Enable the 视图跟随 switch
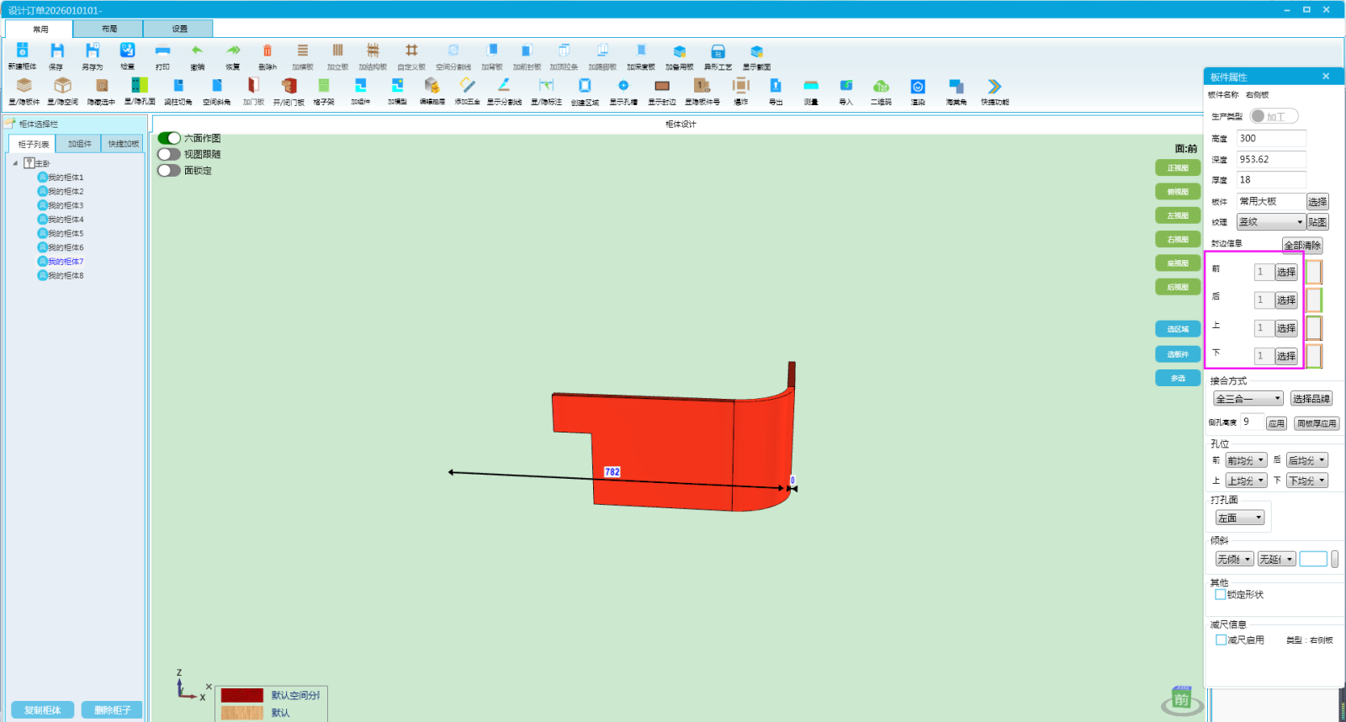Image resolution: width=1346 pixels, height=722 pixels. coord(169,154)
